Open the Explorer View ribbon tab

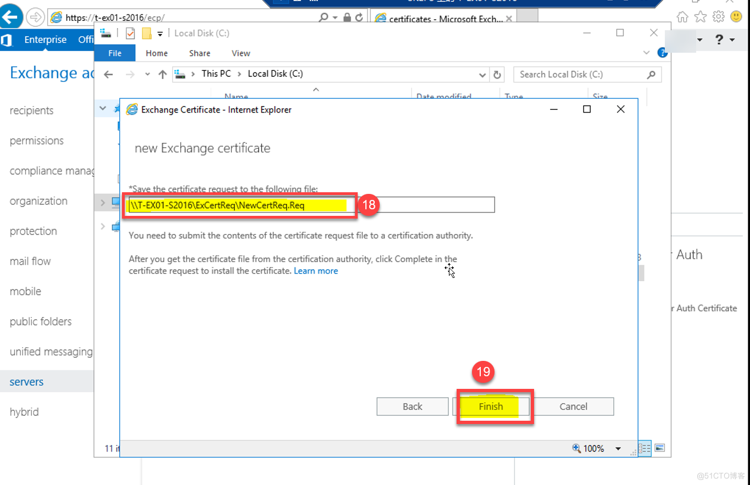[x=241, y=53]
